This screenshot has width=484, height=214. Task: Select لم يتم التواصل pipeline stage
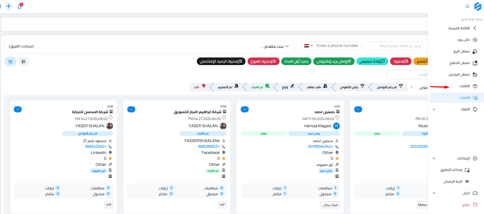[390, 87]
